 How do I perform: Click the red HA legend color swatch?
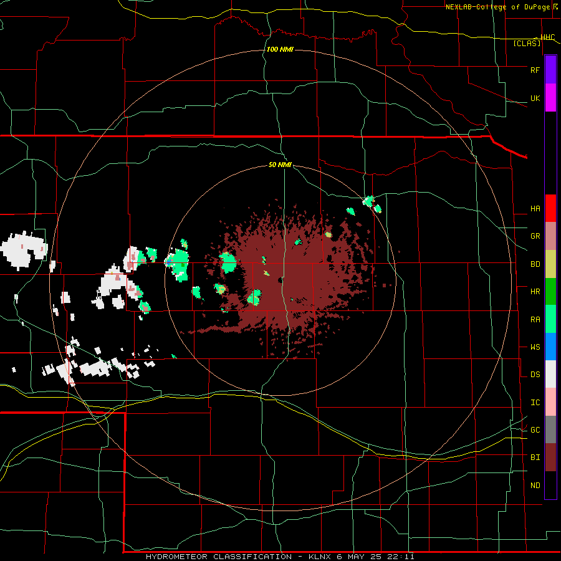pyautogui.click(x=550, y=208)
